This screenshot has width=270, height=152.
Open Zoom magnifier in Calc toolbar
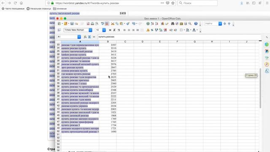(x=190, y=24)
